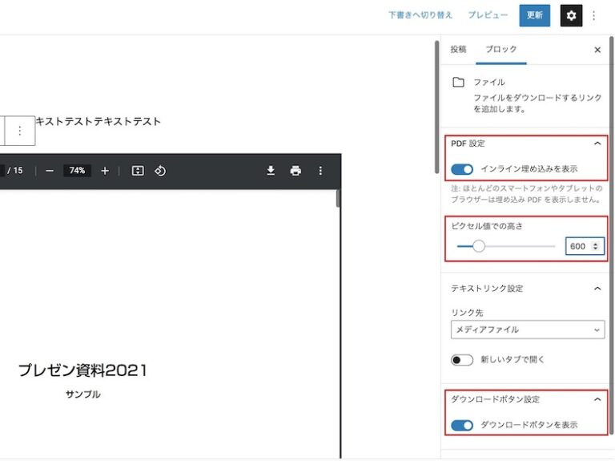The image size is (615, 461).
Task: Zoom in the PDF with plus icon
Action: point(105,171)
